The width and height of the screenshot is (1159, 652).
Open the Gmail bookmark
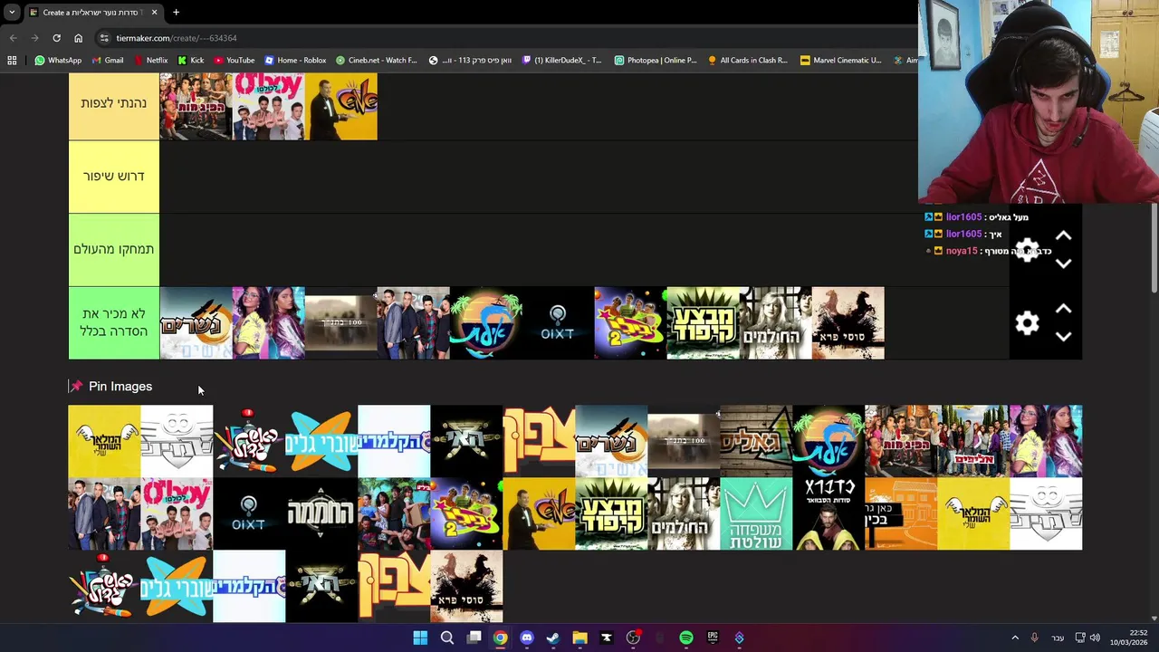click(108, 61)
